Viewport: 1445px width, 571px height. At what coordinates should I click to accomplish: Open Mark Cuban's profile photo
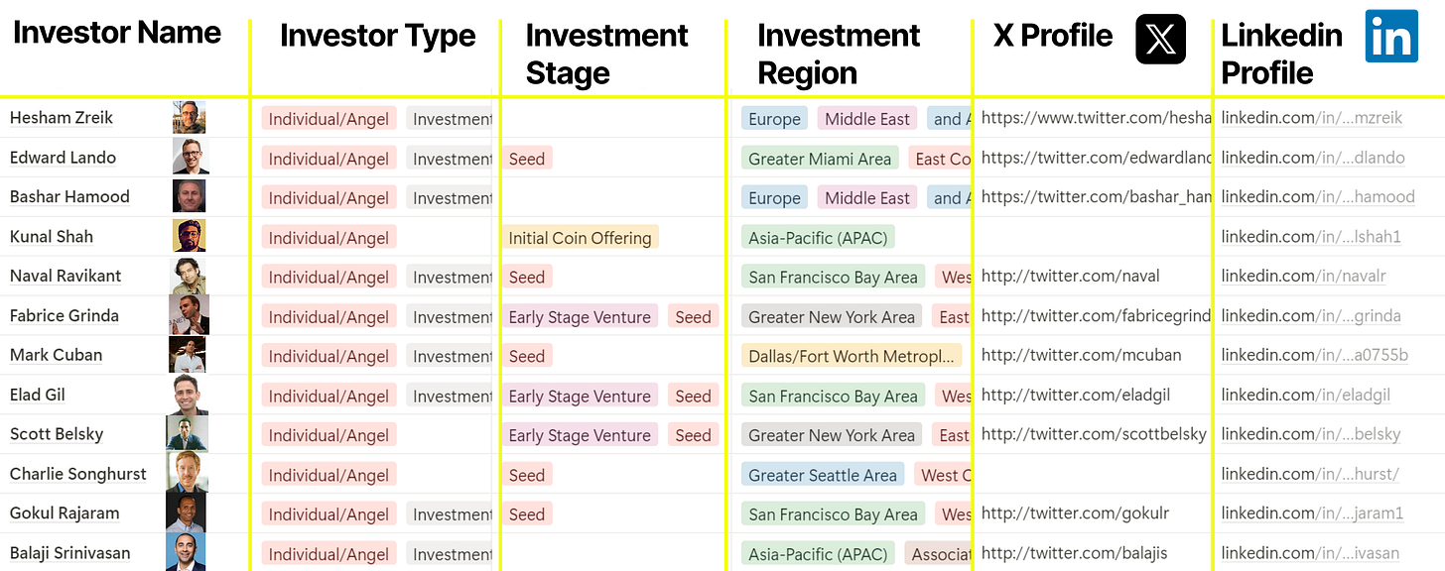click(x=188, y=355)
